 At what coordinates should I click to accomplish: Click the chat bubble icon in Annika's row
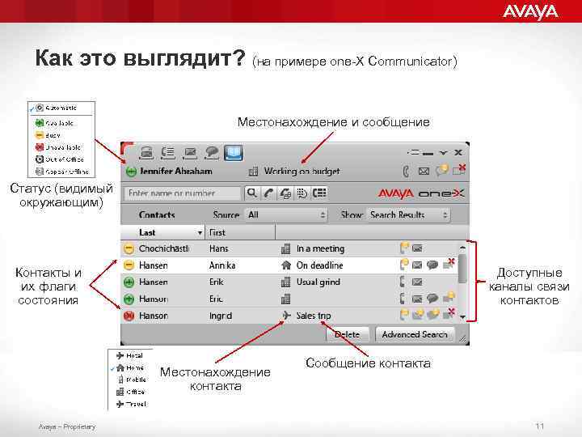(432, 265)
